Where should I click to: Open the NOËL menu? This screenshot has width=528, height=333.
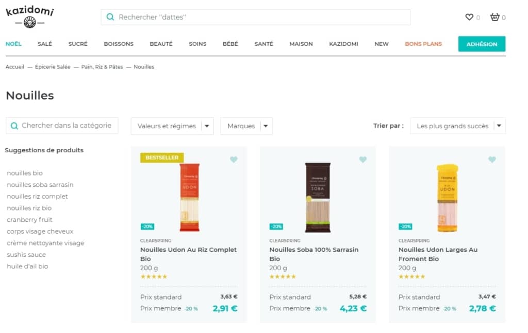(13, 44)
